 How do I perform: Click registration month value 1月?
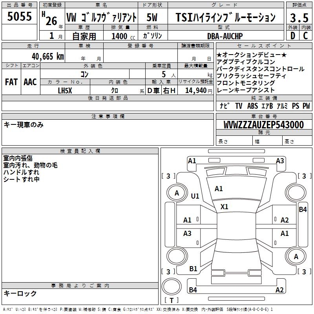[56, 36]
